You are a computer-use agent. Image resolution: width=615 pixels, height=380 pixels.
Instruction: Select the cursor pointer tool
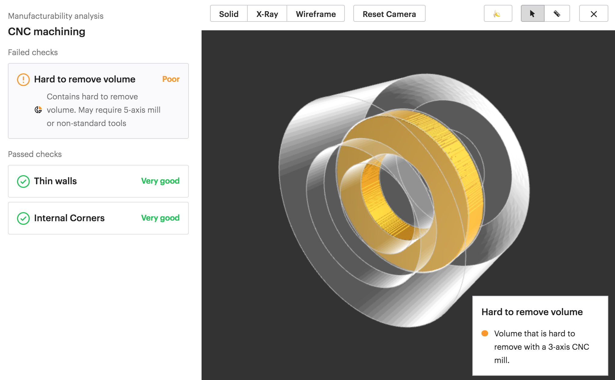coord(532,14)
